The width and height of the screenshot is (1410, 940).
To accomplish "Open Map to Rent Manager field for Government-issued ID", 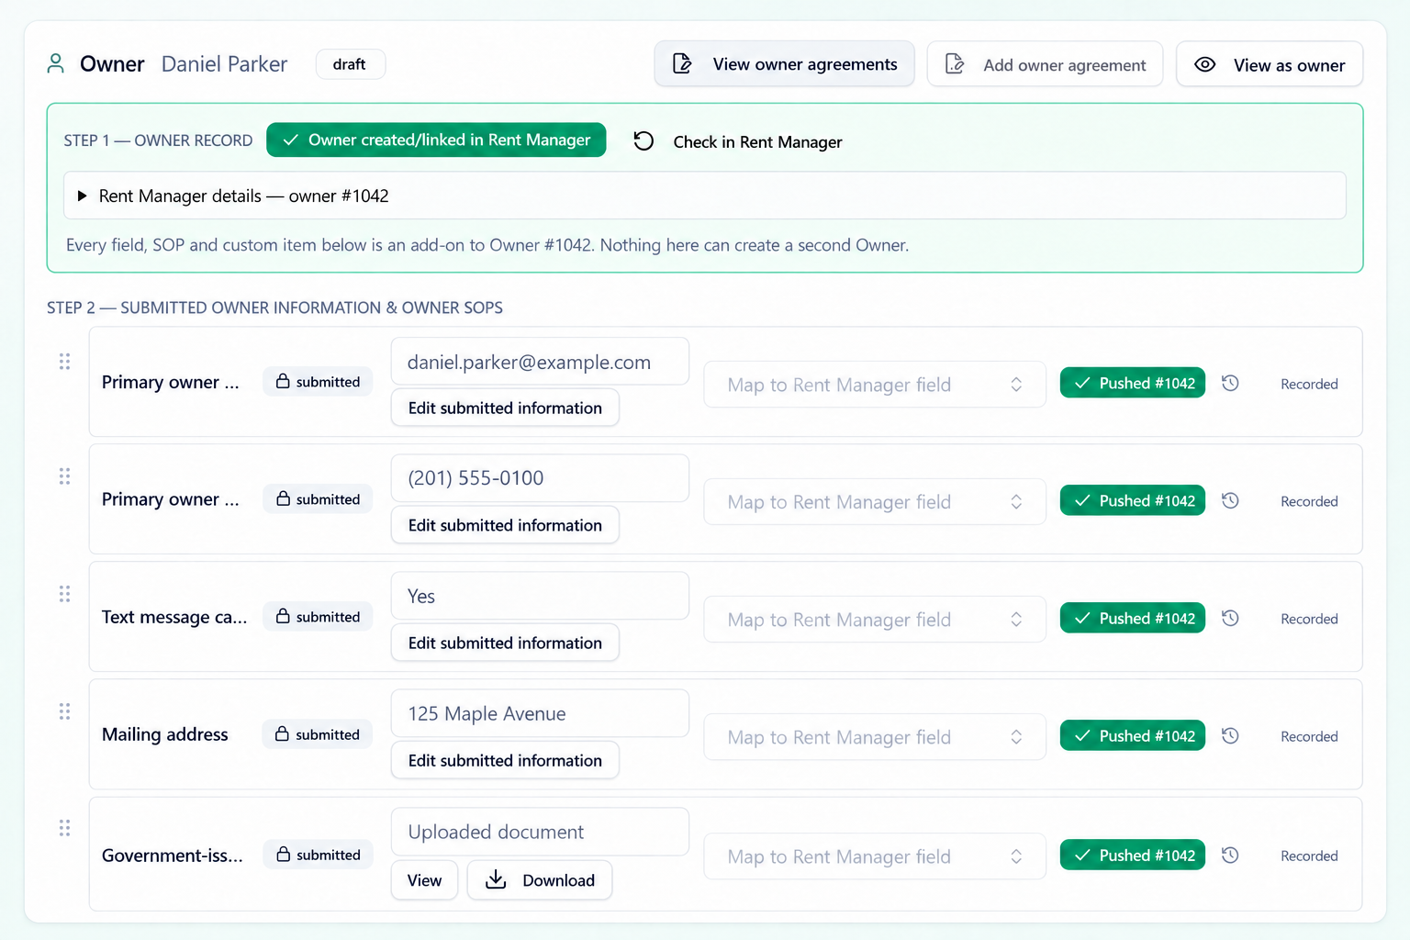I will click(875, 856).
